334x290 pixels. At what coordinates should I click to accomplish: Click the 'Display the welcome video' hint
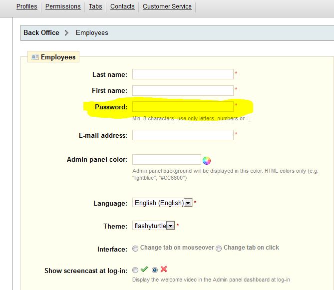(x=211, y=280)
